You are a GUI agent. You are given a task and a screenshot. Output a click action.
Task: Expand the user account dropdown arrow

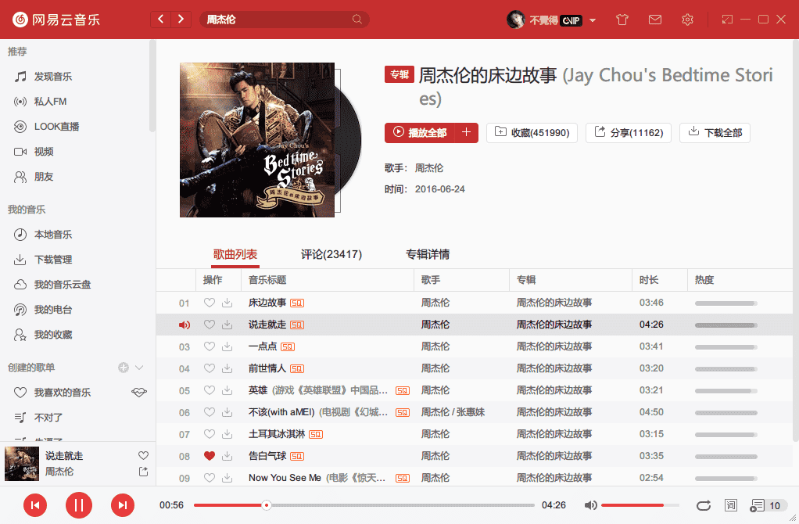[593, 20]
